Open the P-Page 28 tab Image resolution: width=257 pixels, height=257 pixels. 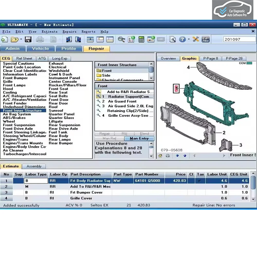(x=234, y=59)
